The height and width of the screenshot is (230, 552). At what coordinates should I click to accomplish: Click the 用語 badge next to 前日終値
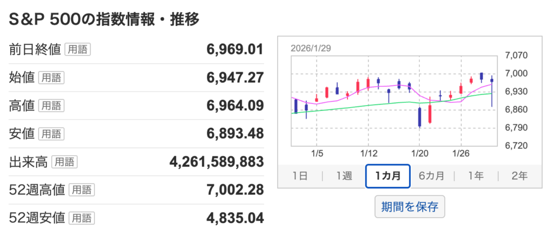77,50
